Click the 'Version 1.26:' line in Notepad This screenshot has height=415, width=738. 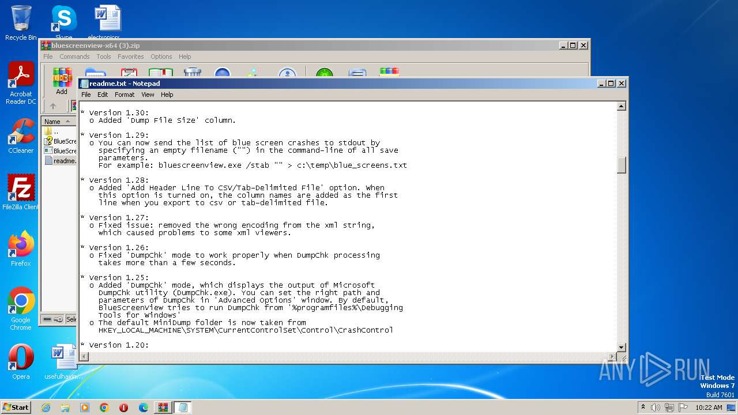(114, 248)
